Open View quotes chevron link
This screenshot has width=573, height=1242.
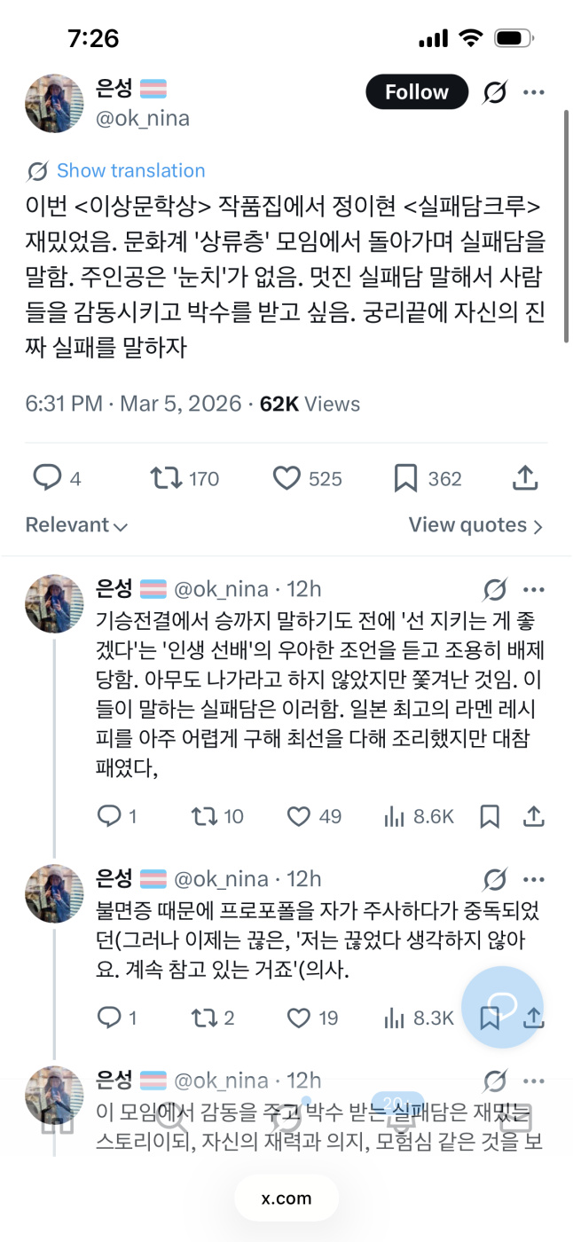click(475, 525)
